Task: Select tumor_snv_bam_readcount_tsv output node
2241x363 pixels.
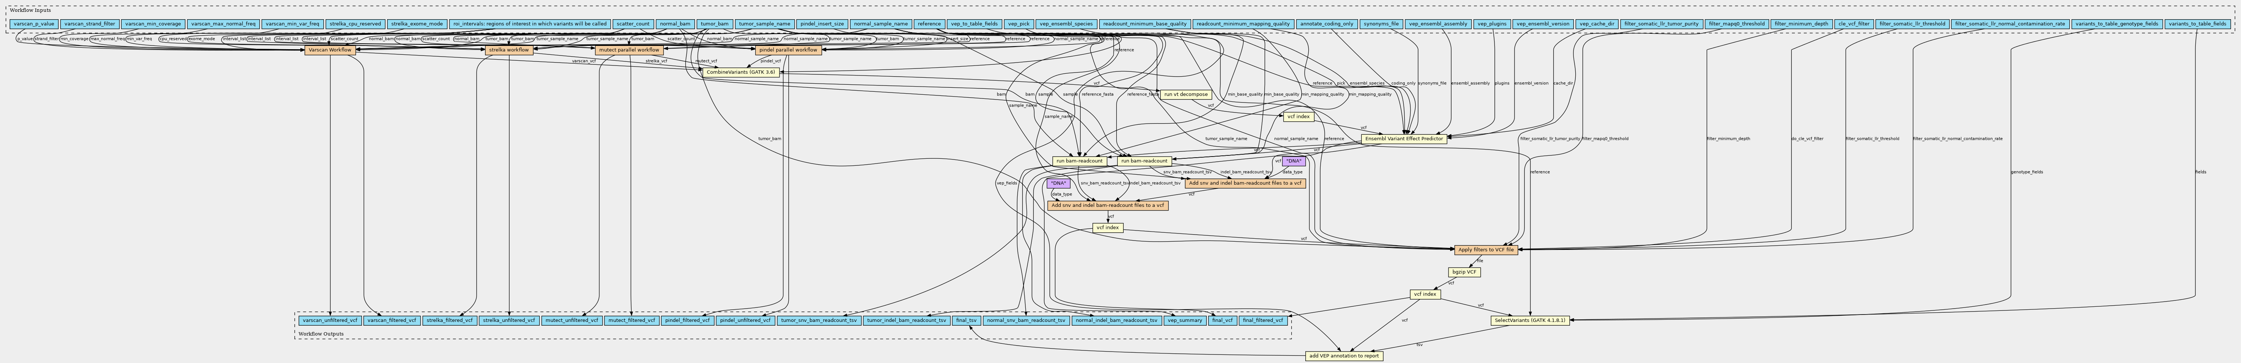Action: [818, 320]
